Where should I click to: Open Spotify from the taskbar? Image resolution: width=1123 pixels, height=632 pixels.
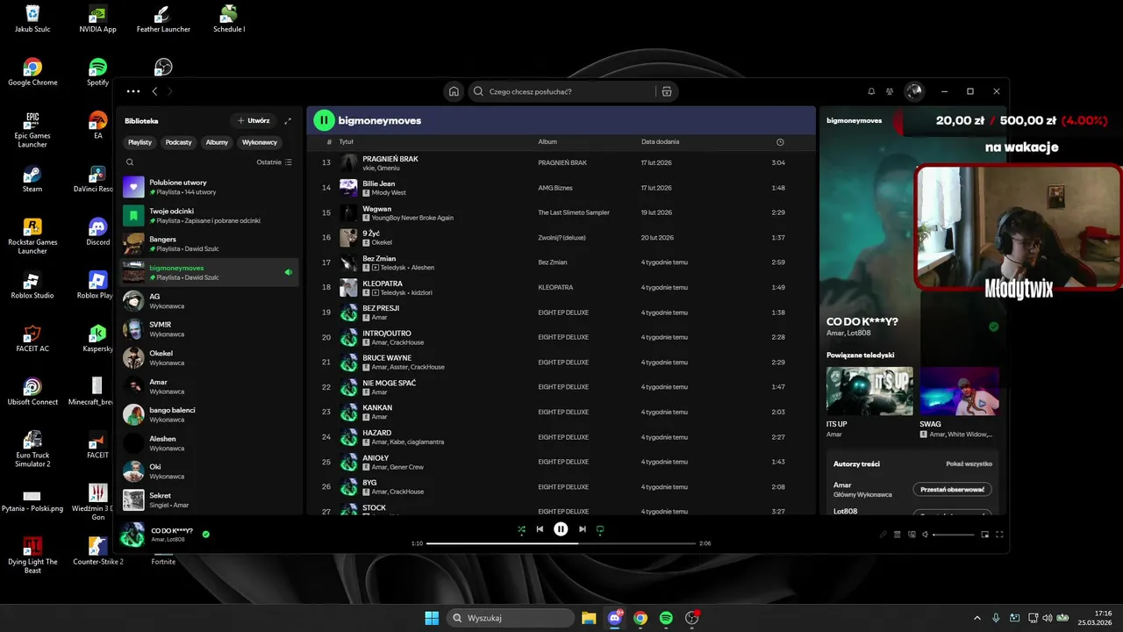click(x=666, y=618)
